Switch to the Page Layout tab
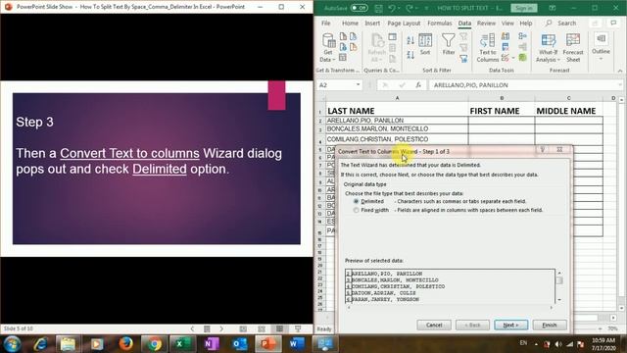The image size is (627, 353). point(404,24)
